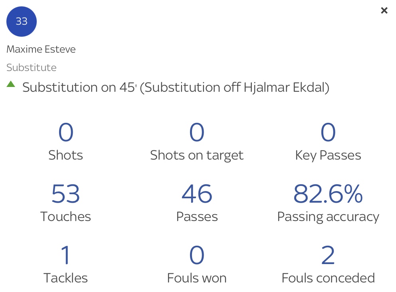Image resolution: width=396 pixels, height=292 pixels.
Task: Click the grey Substitute role label
Action: point(32,67)
